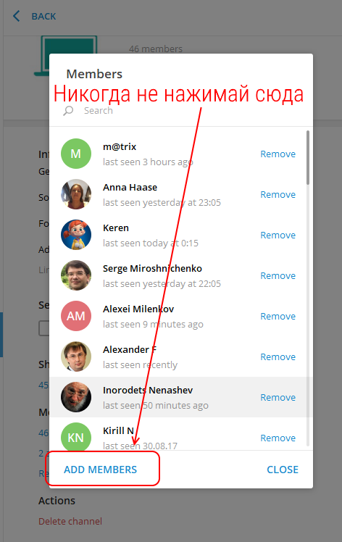Viewport: 342px width, 542px height.
Task: Click the BACK link at top
Action: click(43, 16)
